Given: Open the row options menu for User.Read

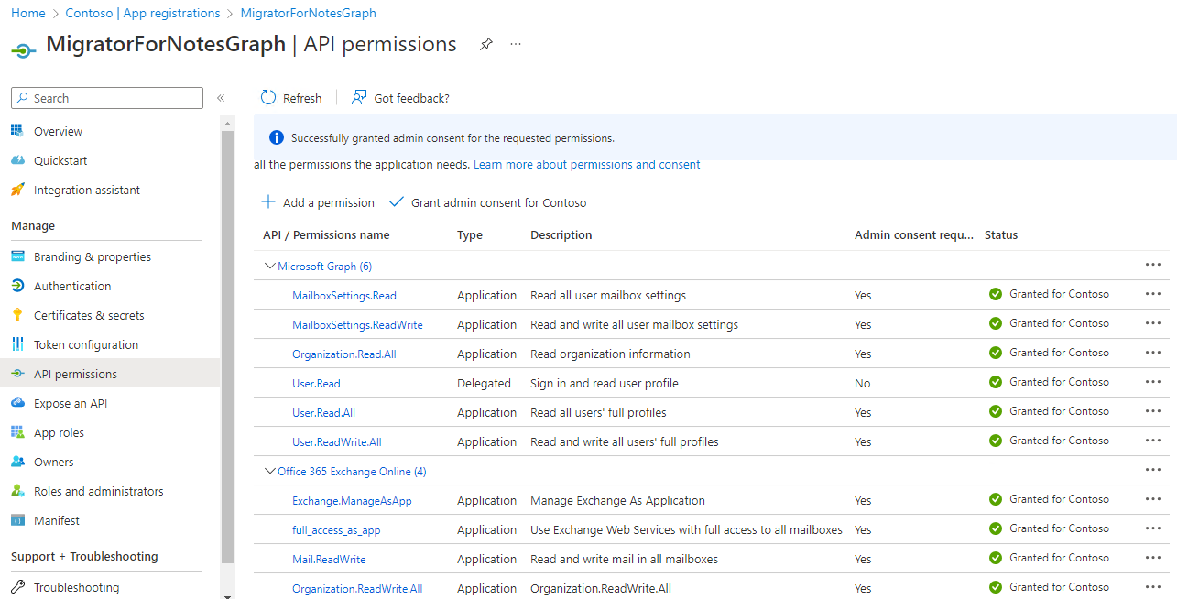Looking at the screenshot, I should tap(1152, 382).
